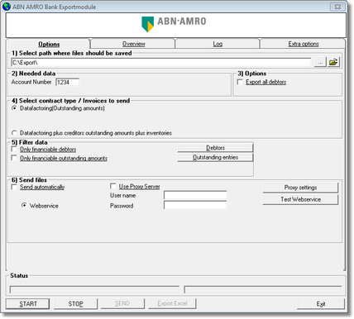This screenshot has width=354, height=319.
Task: Click the User name input field
Action: click(195, 195)
